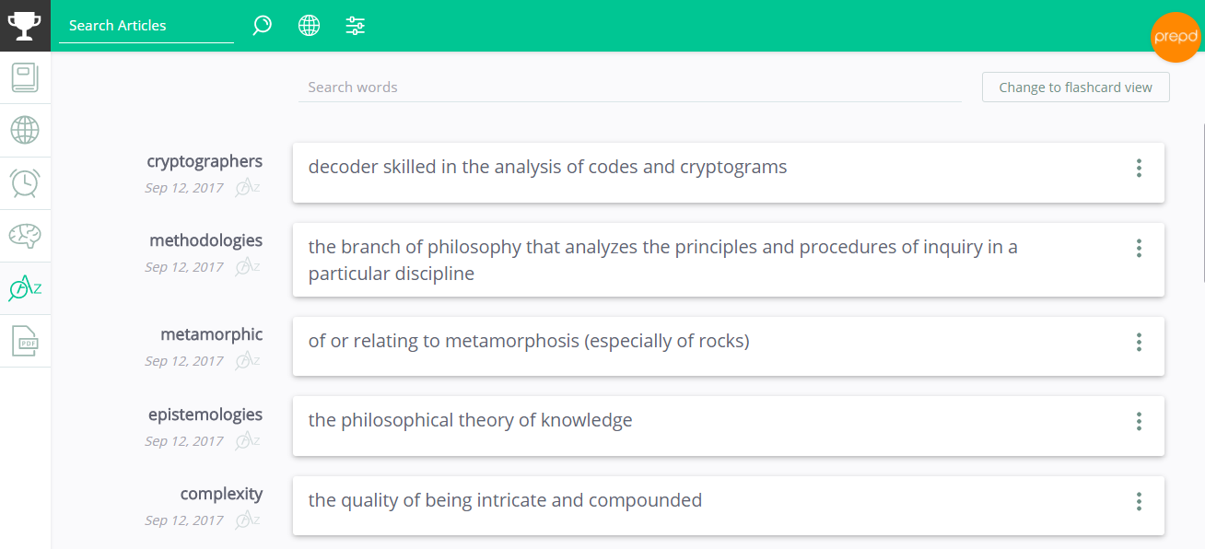The height and width of the screenshot is (549, 1205).
Task: Open options menu for complexity definition
Action: pyautogui.click(x=1139, y=501)
